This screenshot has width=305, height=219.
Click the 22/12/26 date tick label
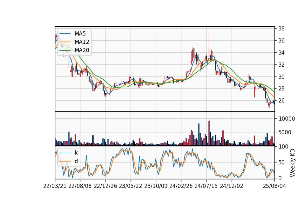[x=105, y=186]
